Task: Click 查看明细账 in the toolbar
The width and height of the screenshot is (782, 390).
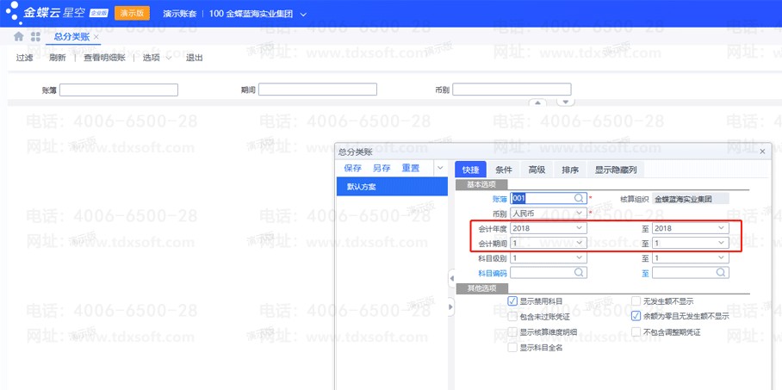Action: pyautogui.click(x=104, y=58)
